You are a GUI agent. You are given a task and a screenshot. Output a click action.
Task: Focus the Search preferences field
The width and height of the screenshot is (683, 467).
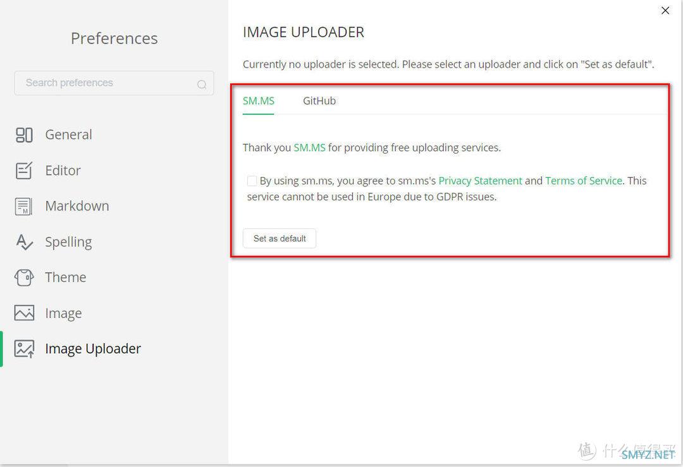point(114,83)
